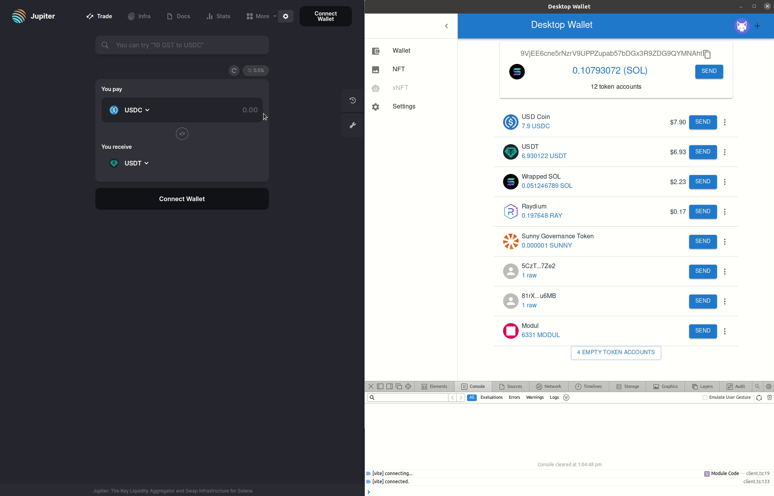Image resolution: width=774 pixels, height=496 pixels.
Task: Expand the More menu in Jupiter
Action: pyautogui.click(x=261, y=16)
